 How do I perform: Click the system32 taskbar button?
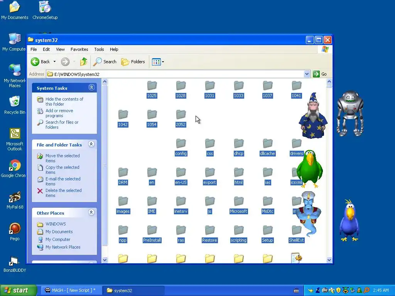pos(134,290)
